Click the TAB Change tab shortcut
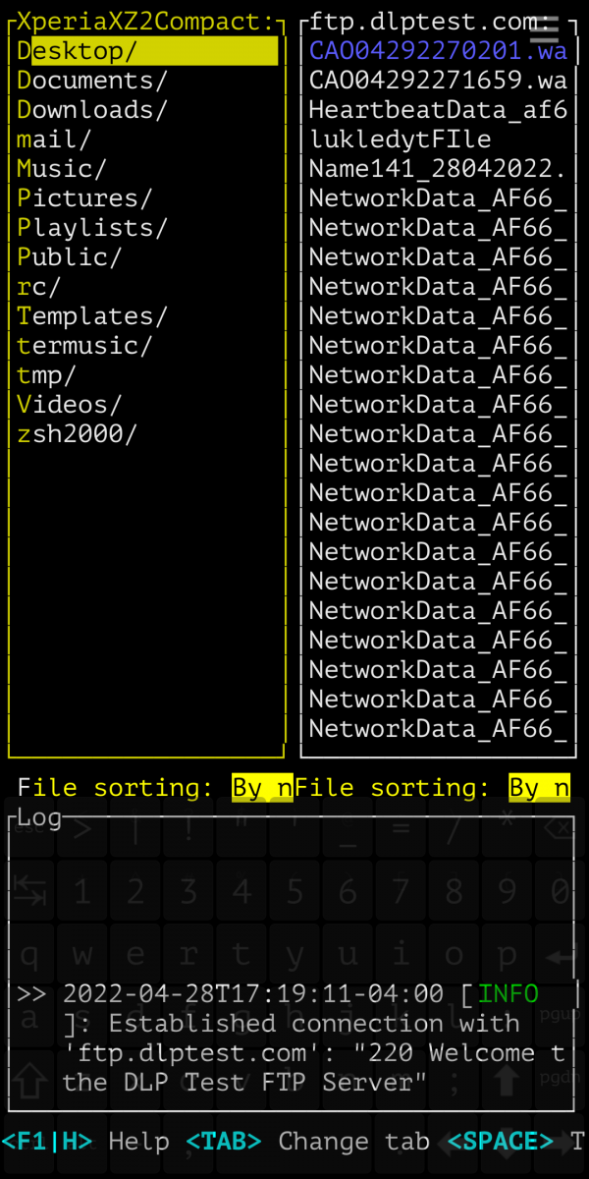 coord(224,1141)
